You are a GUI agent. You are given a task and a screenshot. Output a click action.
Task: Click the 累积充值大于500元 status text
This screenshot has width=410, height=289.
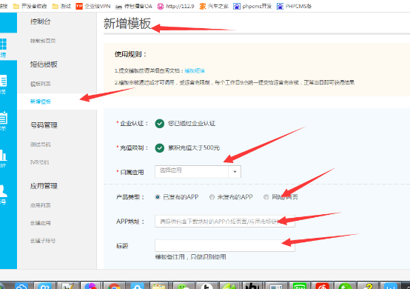[x=194, y=148]
